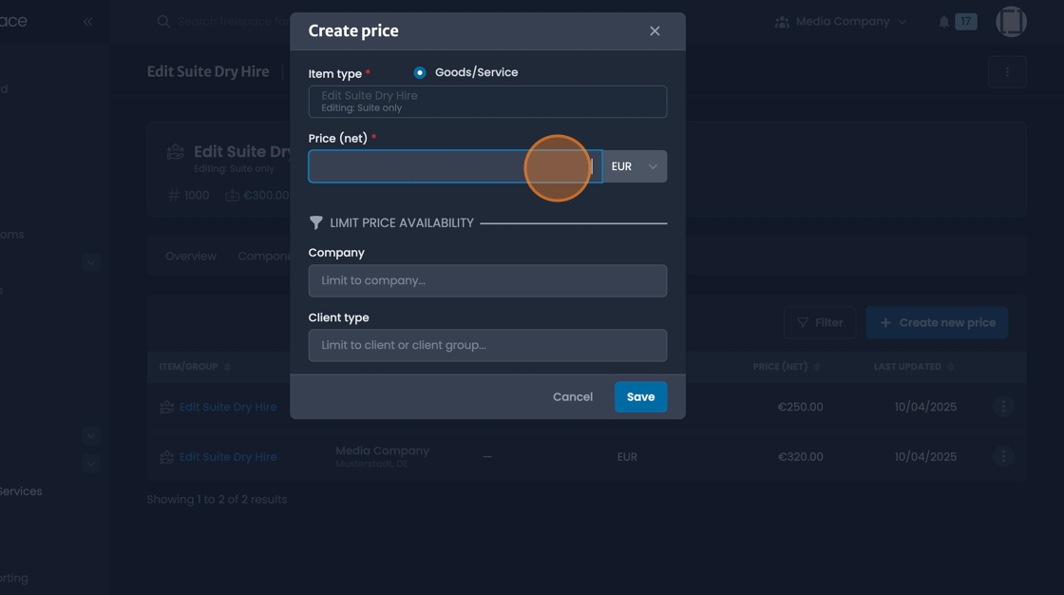
Task: Toggle sorting on the PRICE (NET) column
Action: click(x=816, y=366)
